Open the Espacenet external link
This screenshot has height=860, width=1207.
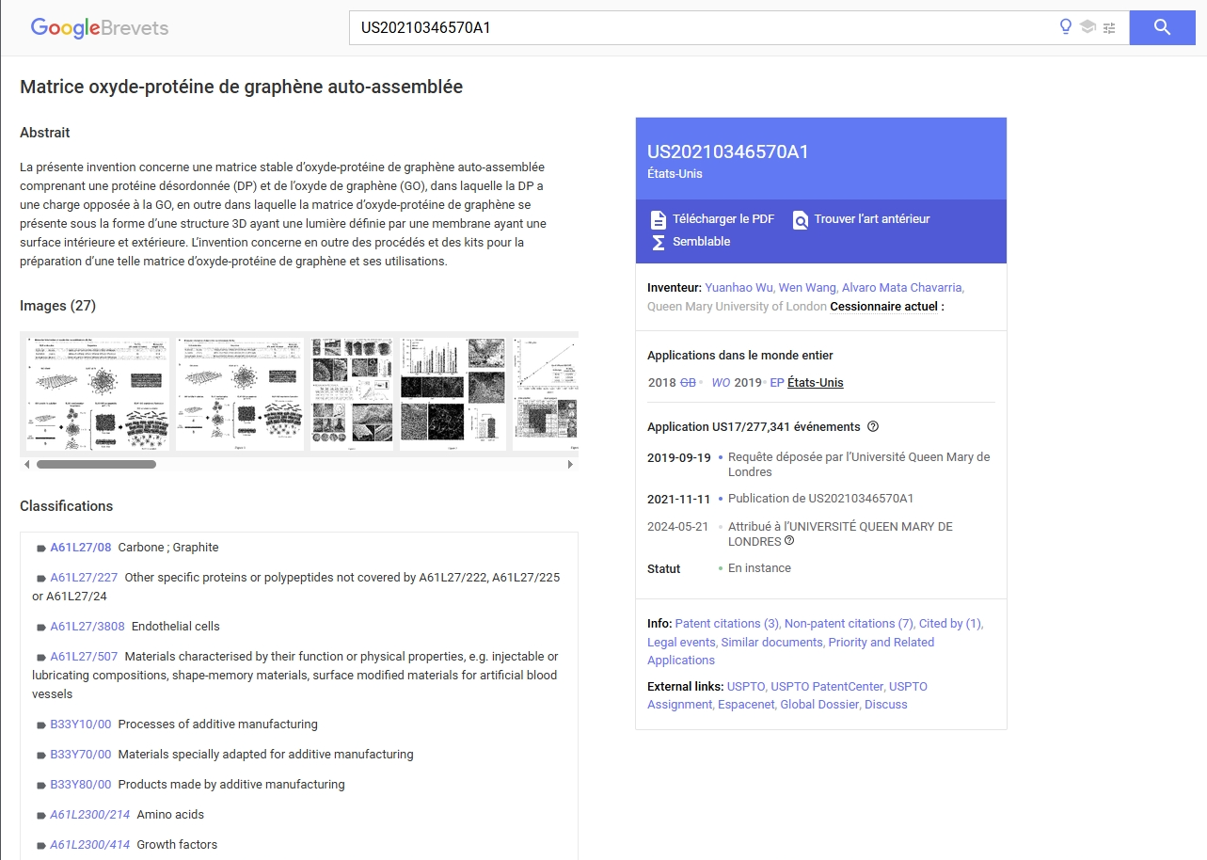pyautogui.click(x=745, y=705)
